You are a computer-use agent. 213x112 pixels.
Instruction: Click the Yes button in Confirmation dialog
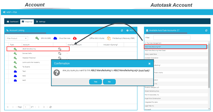(x=96, y=82)
